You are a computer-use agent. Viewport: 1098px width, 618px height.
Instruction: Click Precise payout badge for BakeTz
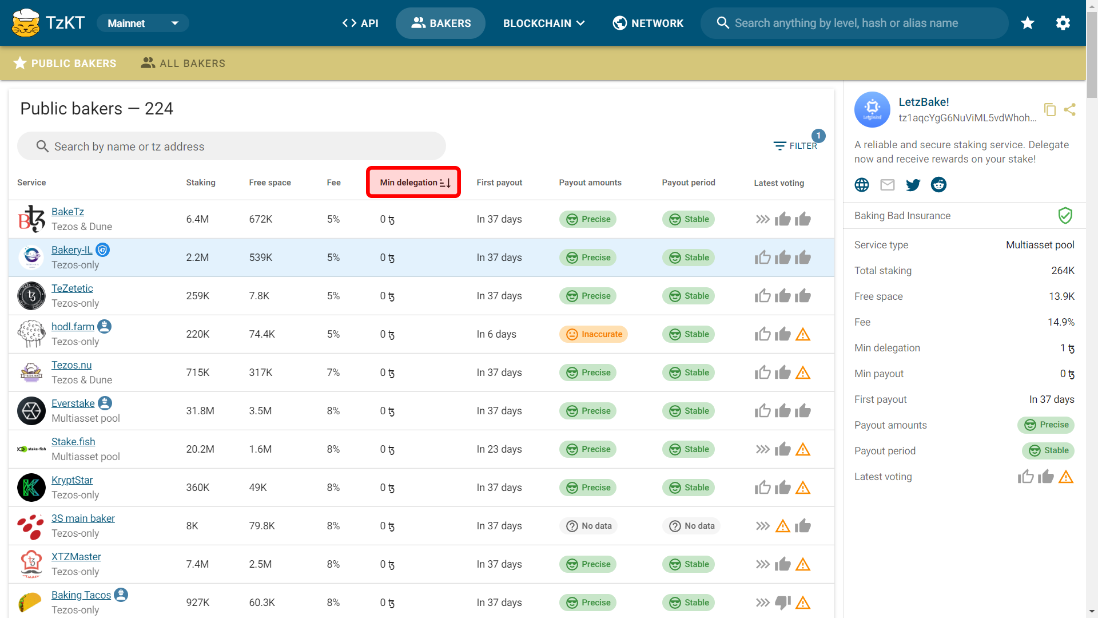(x=588, y=219)
